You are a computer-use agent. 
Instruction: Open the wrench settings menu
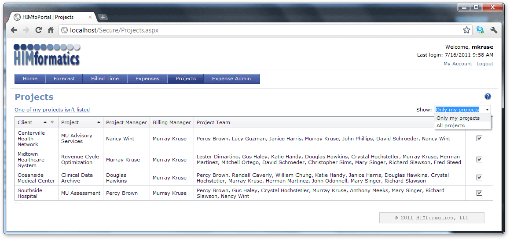(494, 30)
